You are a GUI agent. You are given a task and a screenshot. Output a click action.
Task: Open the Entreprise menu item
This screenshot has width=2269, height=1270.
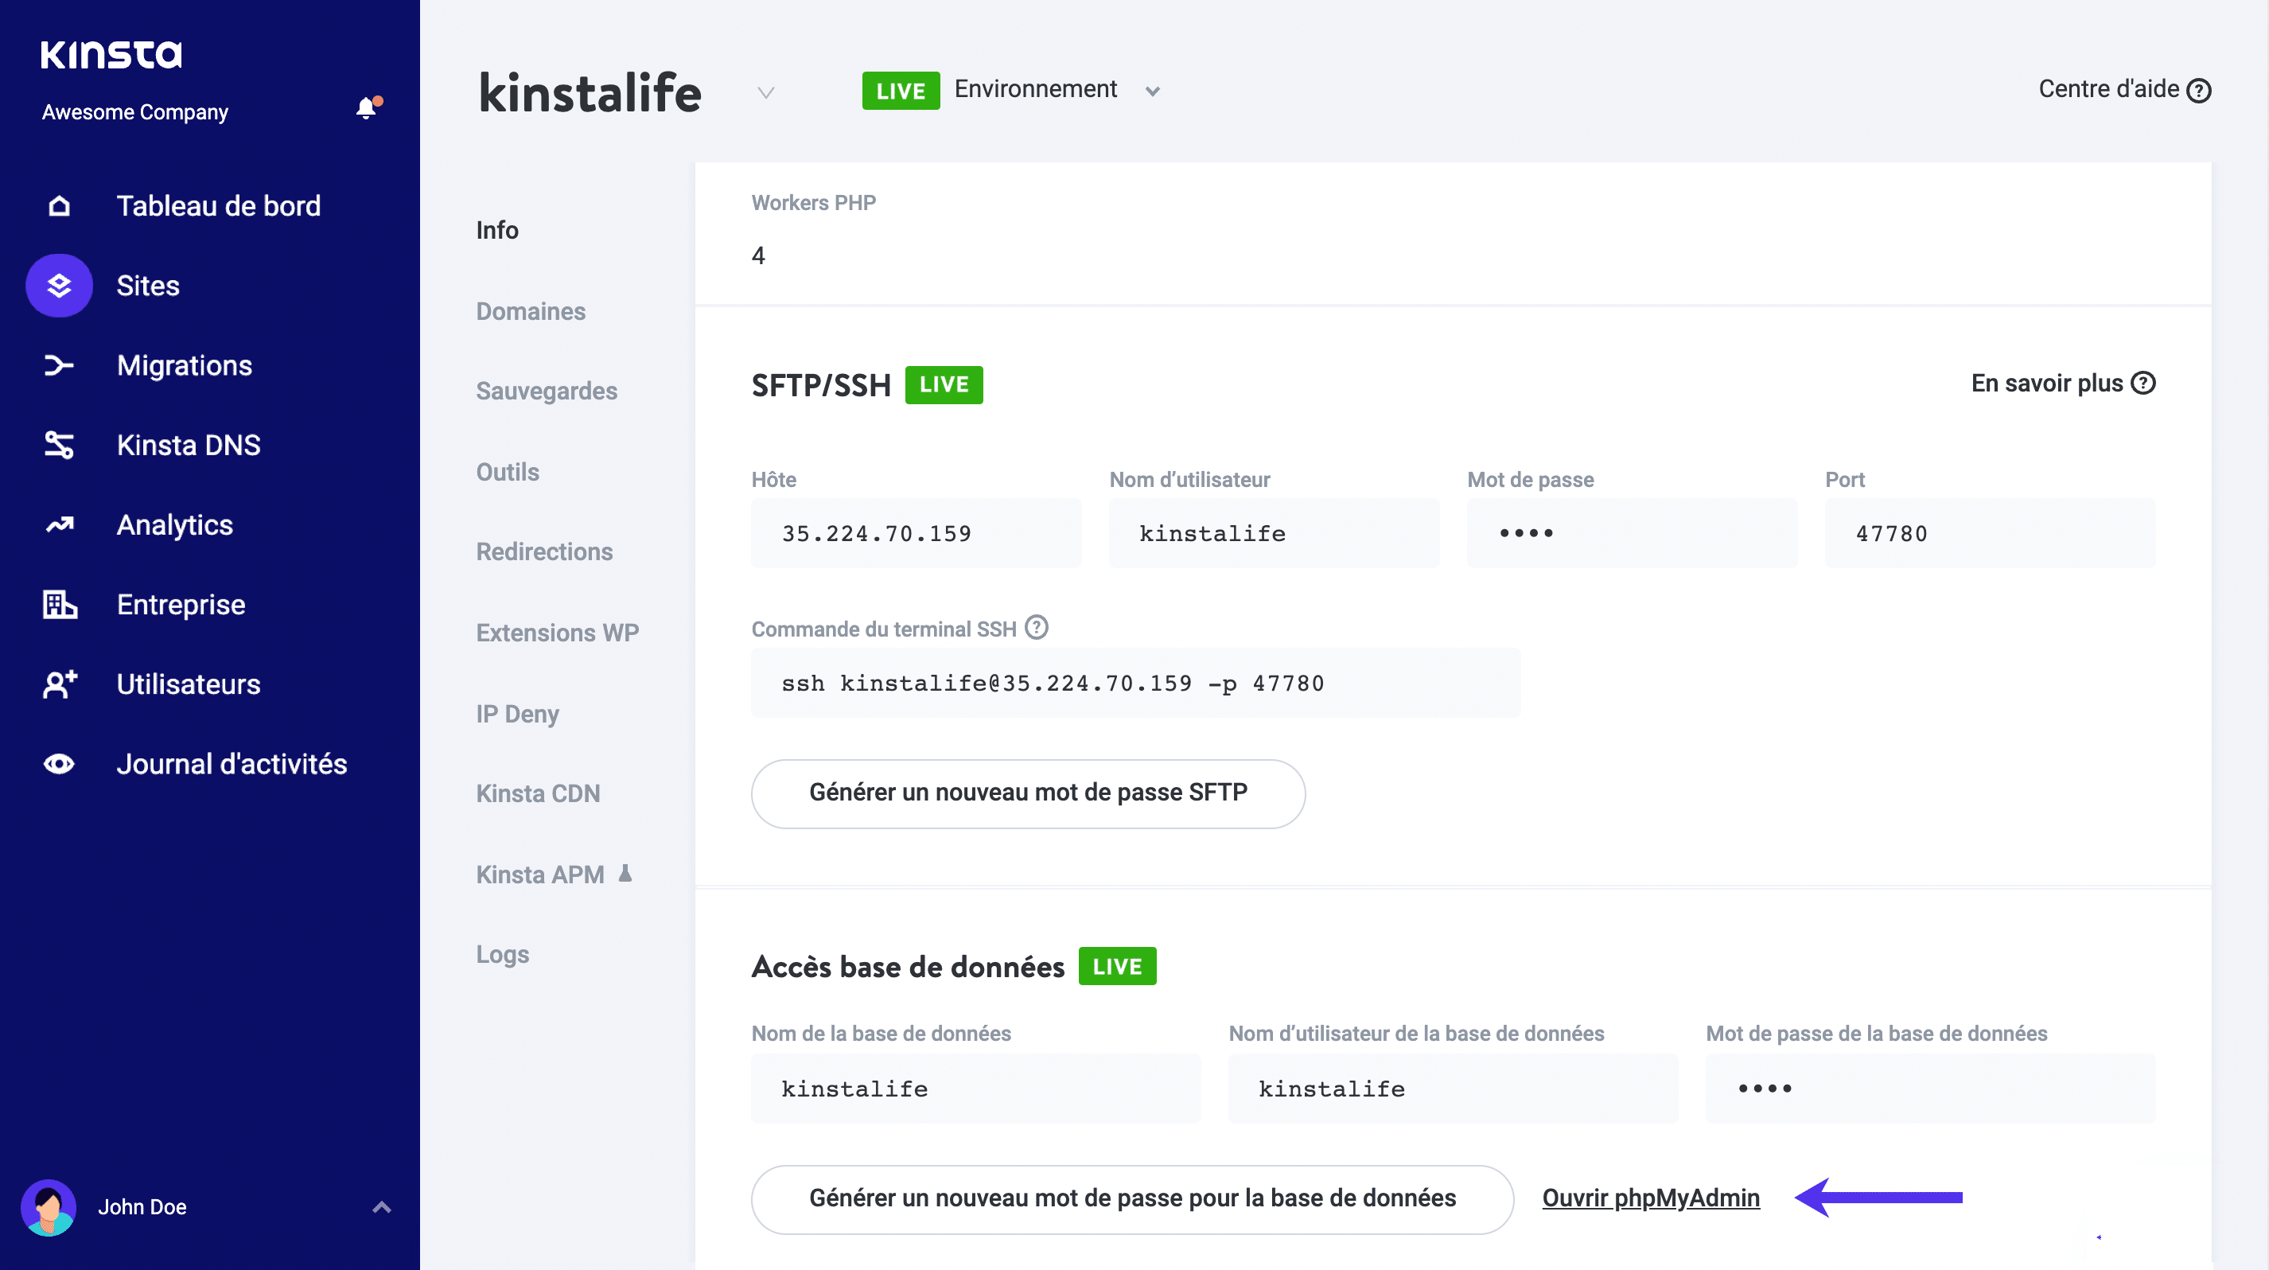pyautogui.click(x=181, y=604)
